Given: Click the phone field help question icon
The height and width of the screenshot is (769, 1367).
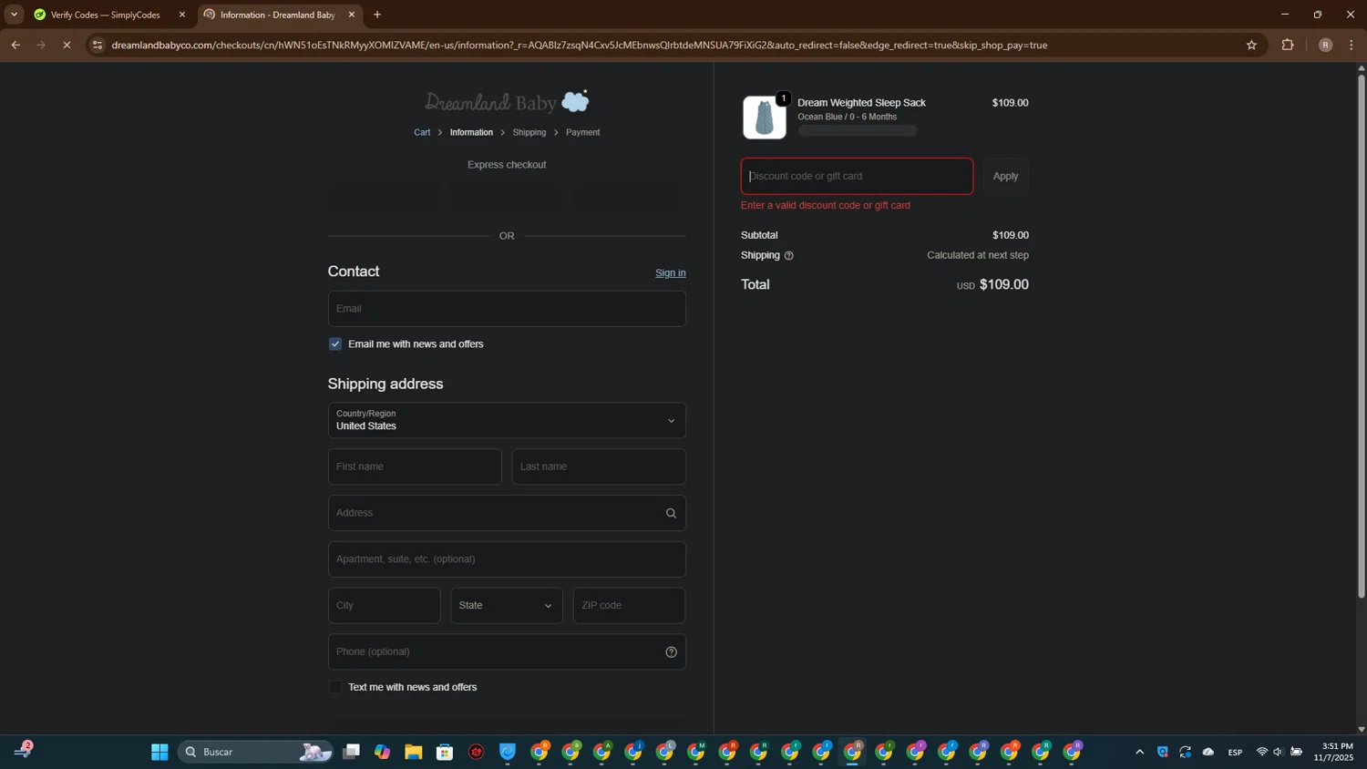Looking at the screenshot, I should 671,651.
